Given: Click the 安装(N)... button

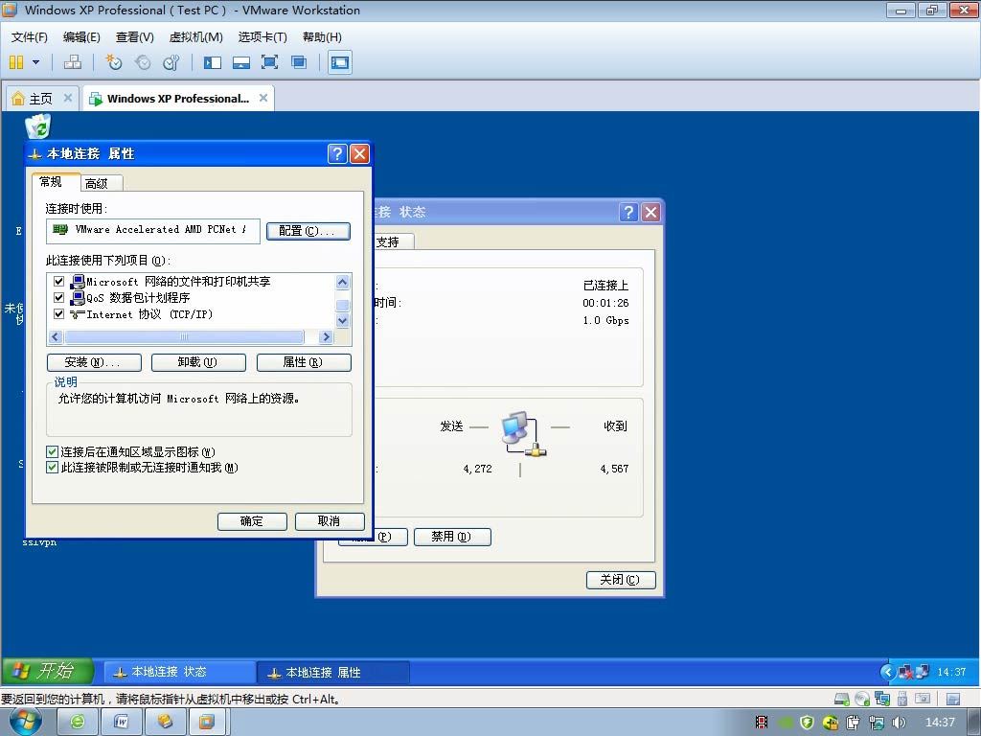Looking at the screenshot, I should pyautogui.click(x=95, y=362).
